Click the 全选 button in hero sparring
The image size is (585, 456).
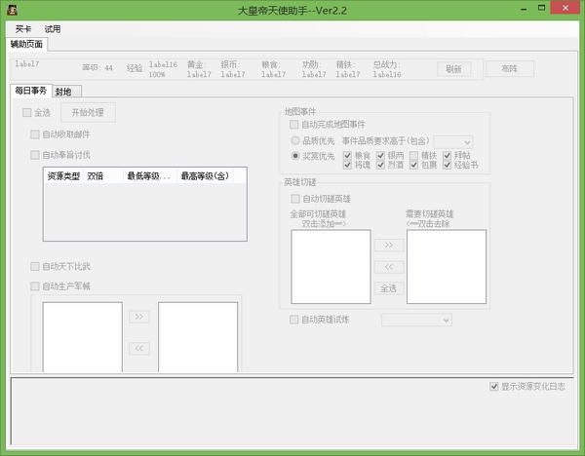click(x=388, y=287)
